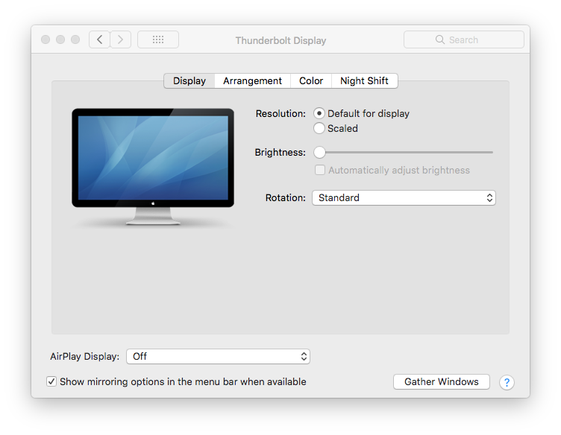
Task: Click the Brightness: label
Action: [x=280, y=153]
